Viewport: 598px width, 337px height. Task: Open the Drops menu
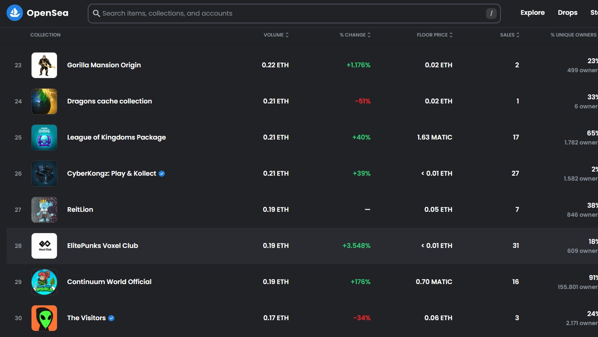click(568, 13)
